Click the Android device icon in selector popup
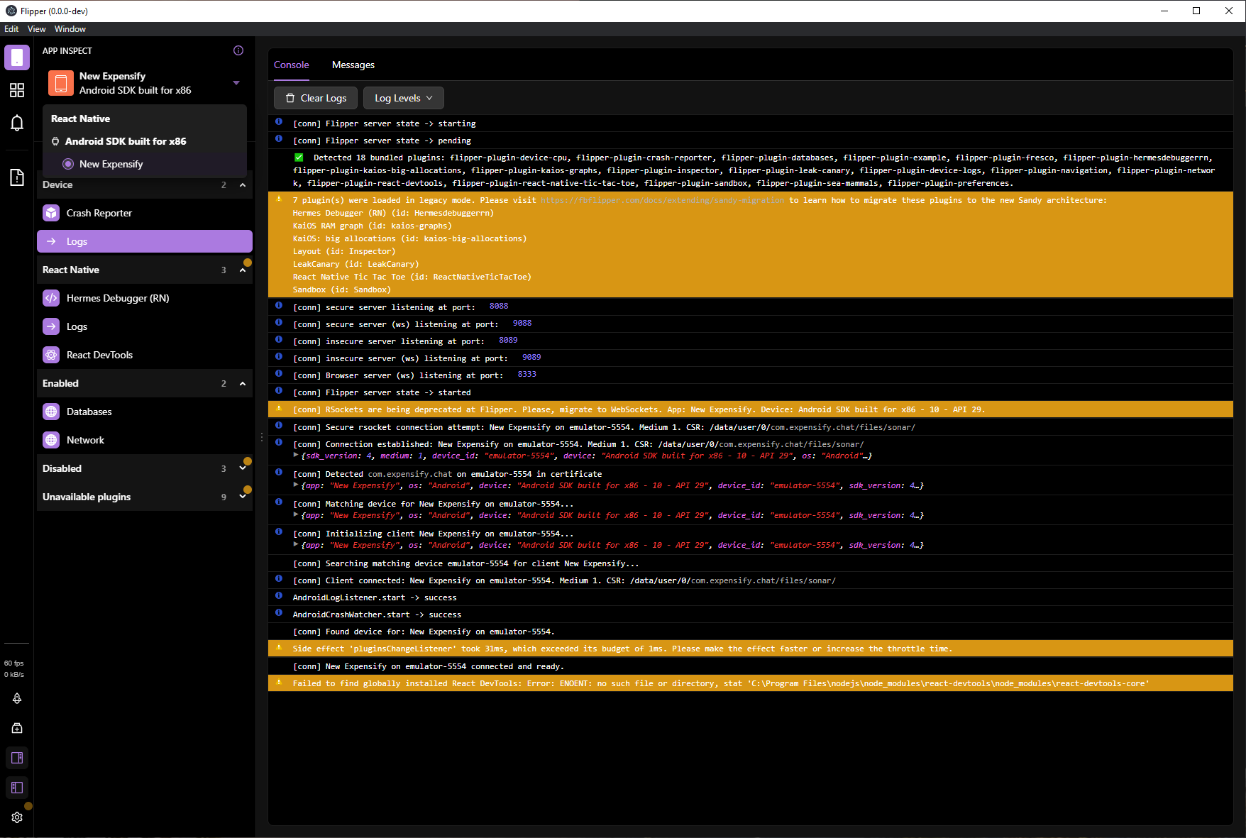Screen dimensions: 1246x838 click(x=55, y=141)
